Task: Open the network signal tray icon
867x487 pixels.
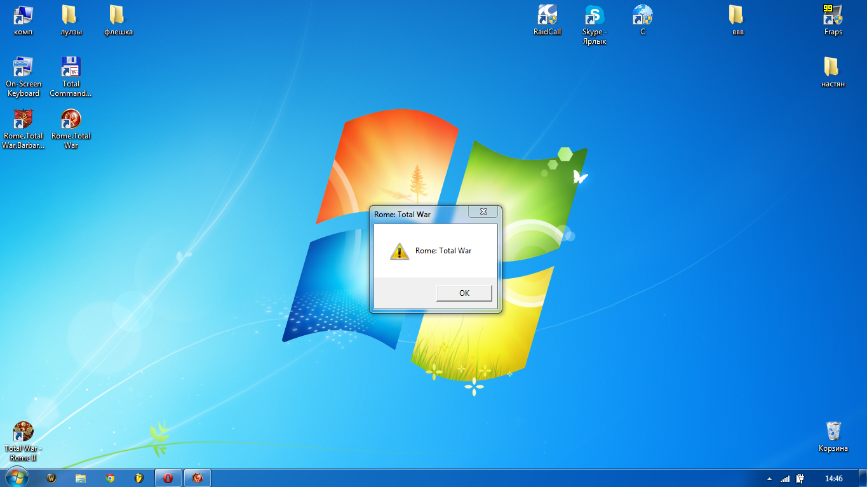Action: (786, 479)
